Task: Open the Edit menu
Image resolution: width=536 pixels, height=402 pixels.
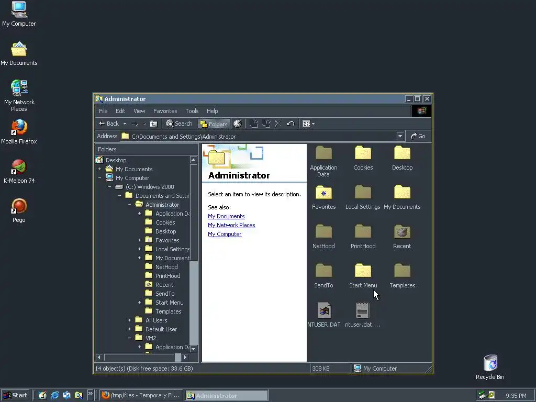Action: [x=120, y=111]
